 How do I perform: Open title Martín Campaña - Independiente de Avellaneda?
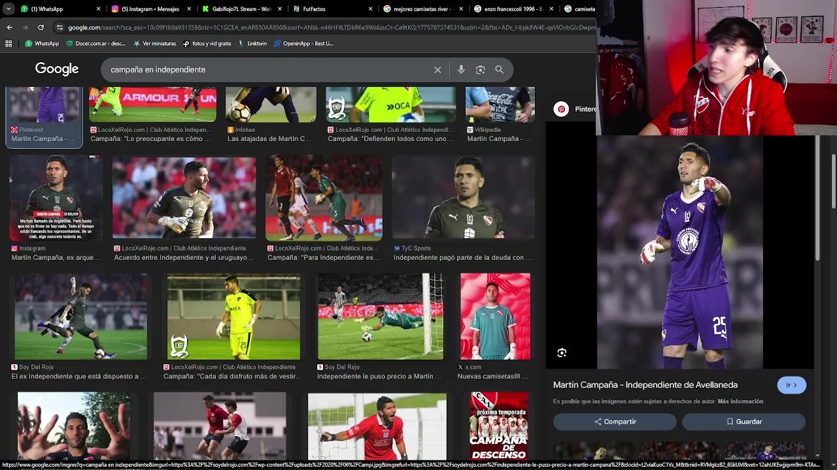coord(645,385)
